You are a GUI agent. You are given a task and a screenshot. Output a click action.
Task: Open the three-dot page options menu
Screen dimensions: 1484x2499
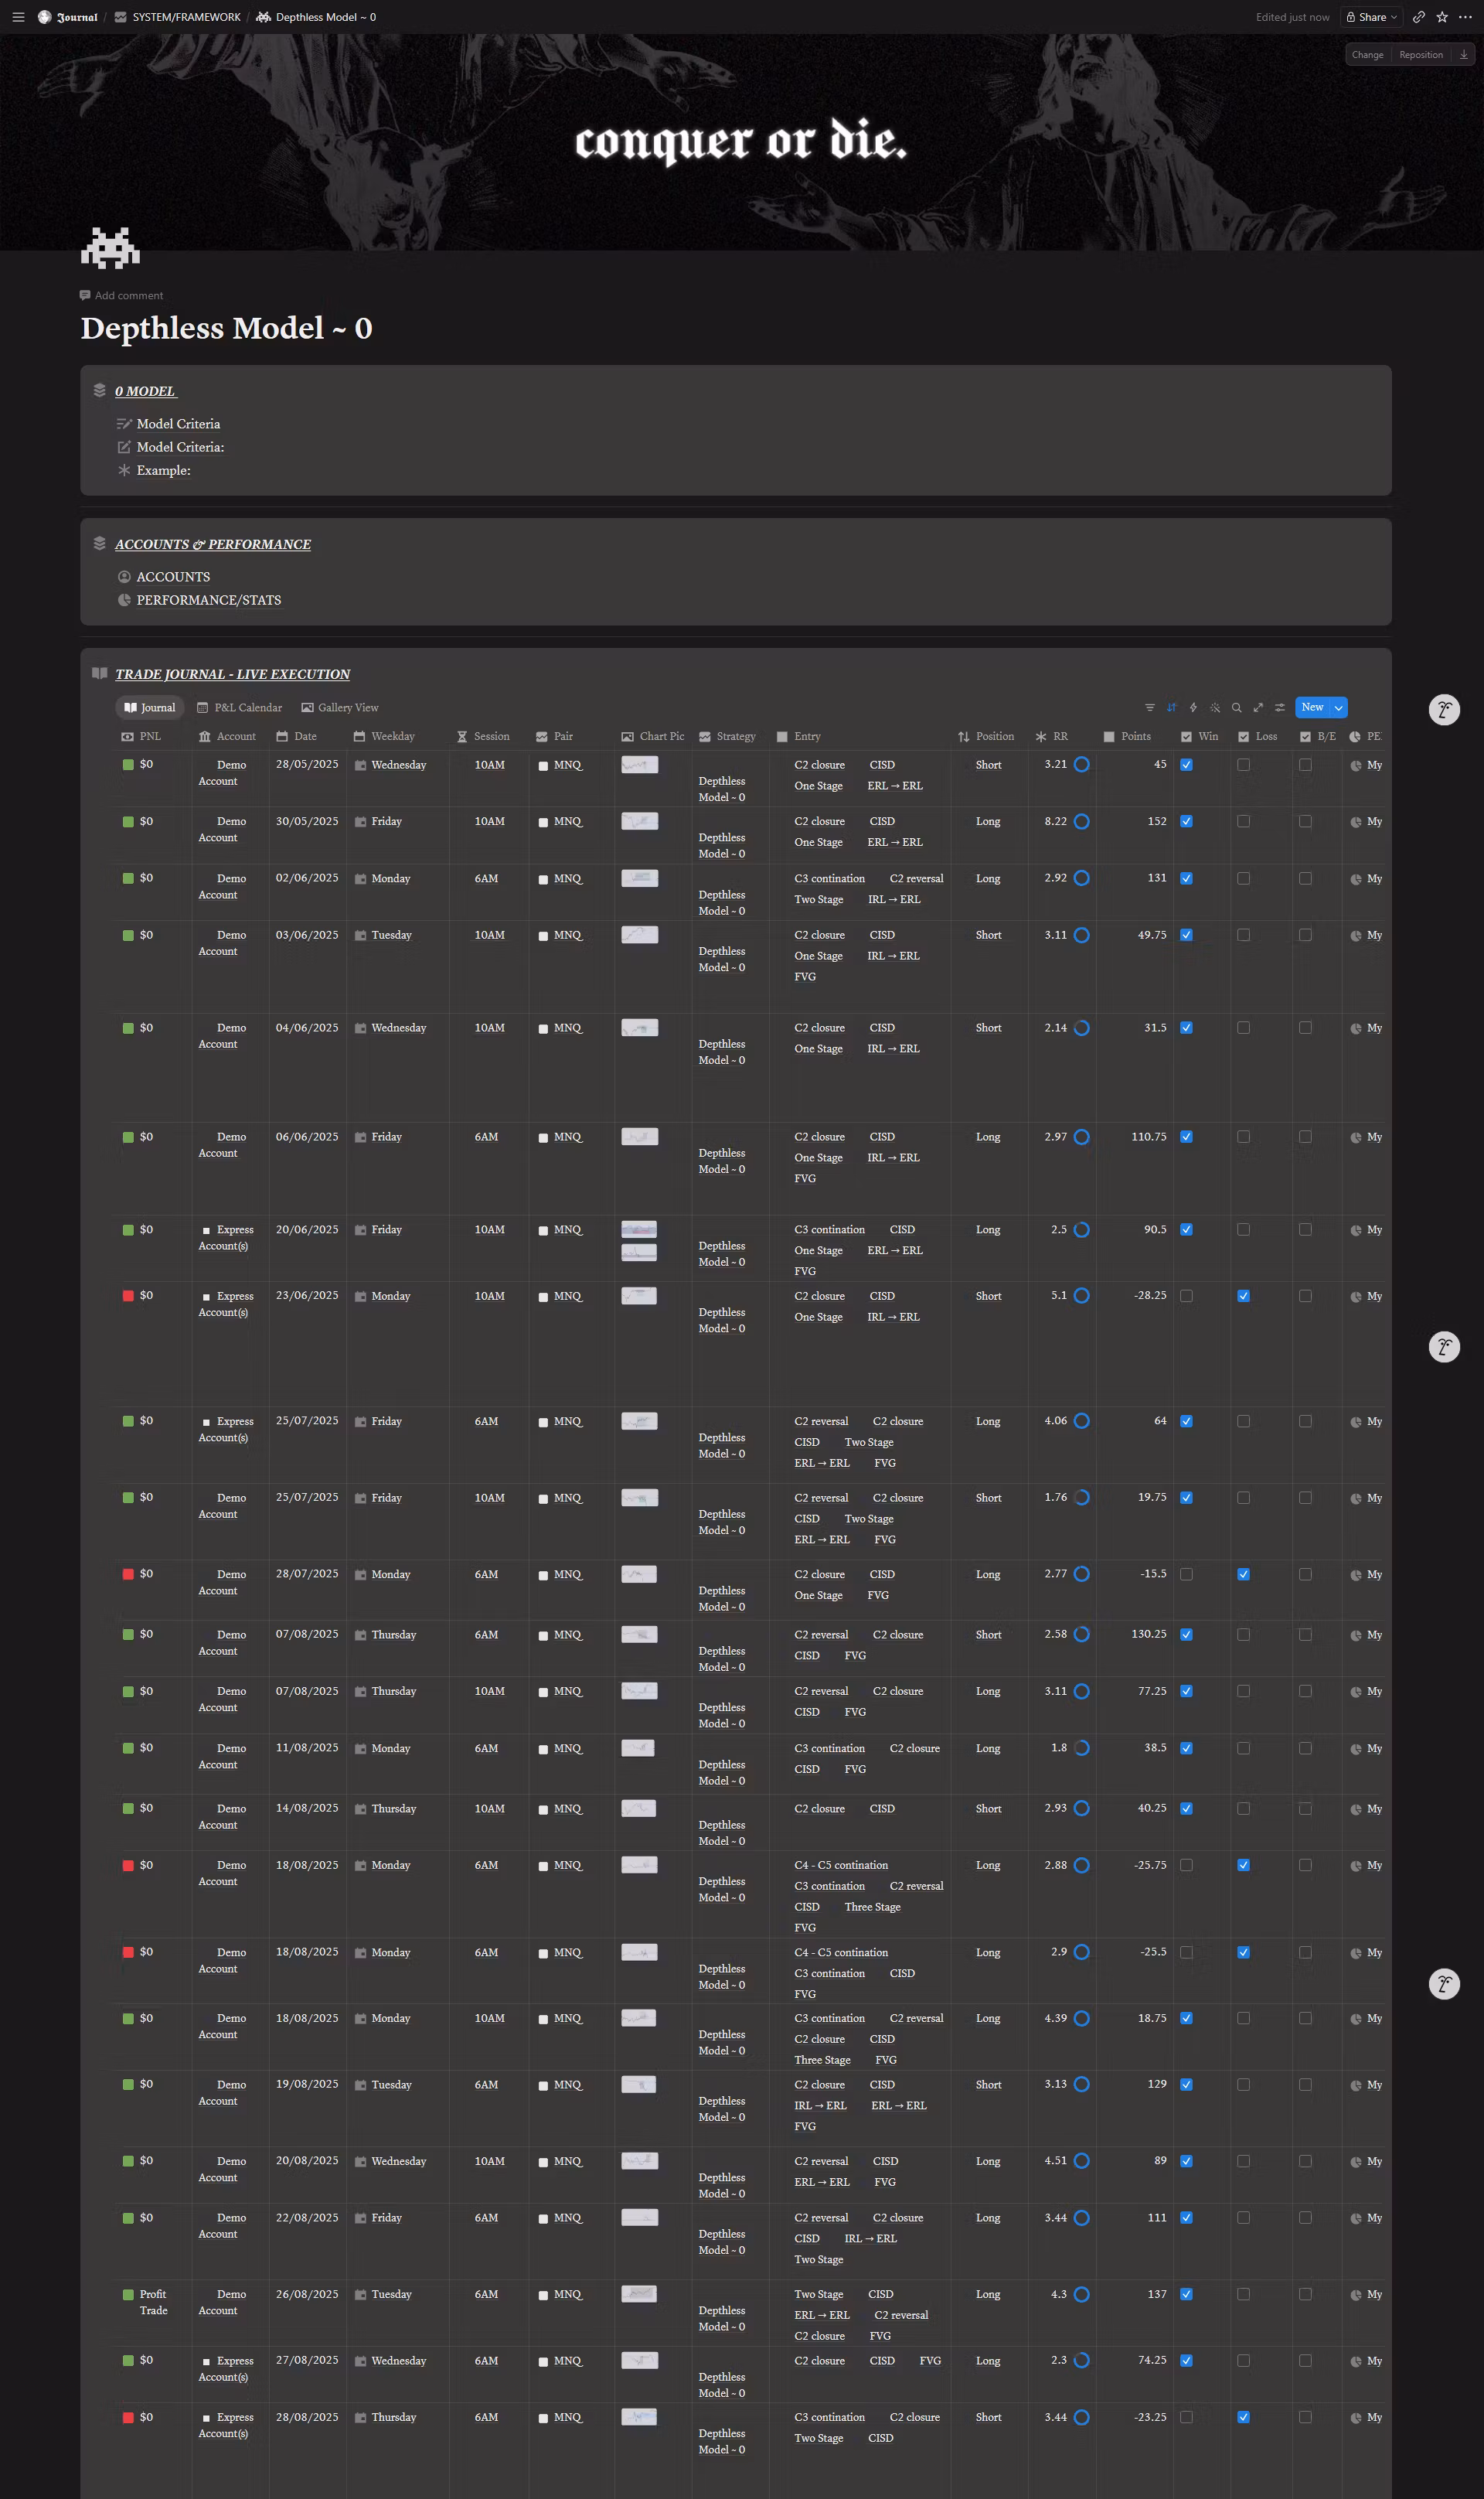click(x=1465, y=17)
